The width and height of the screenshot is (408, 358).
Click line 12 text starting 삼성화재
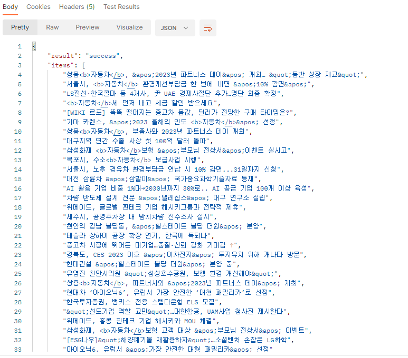pos(177,151)
